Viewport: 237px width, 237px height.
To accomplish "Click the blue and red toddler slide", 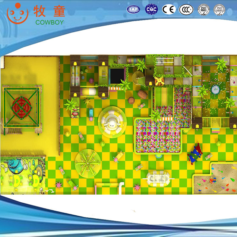I will click(x=196, y=153).
